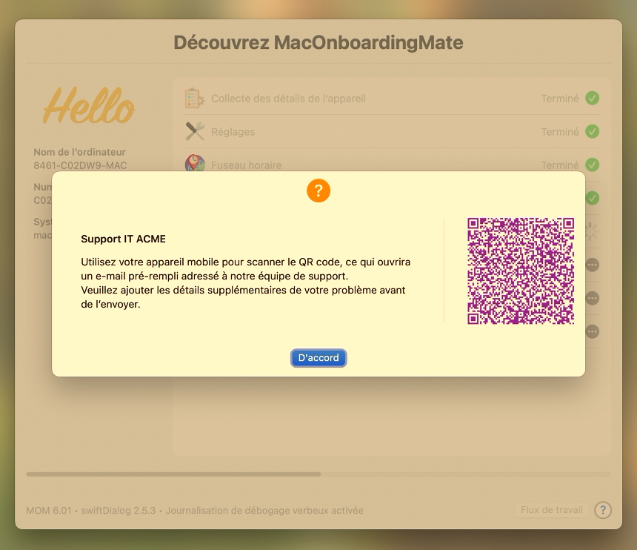Viewport: 637px width, 550px height.
Task: Click the progress bar at window bottom
Action: click(x=318, y=474)
